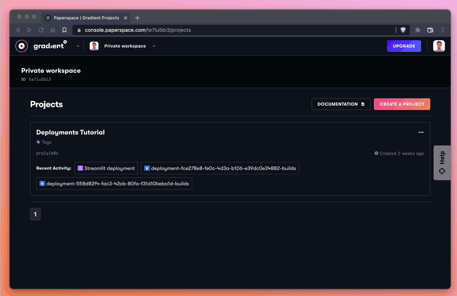Open browser extensions puzzle icon
This screenshot has width=457, height=296.
(x=418, y=30)
